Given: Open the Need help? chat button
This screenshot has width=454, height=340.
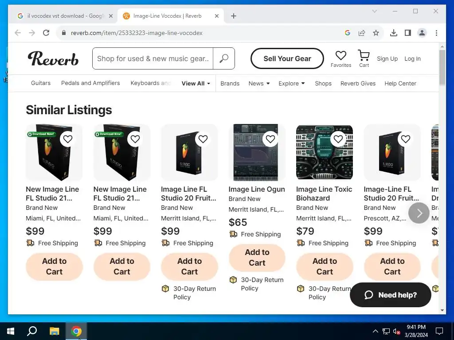Looking at the screenshot, I should 390,294.
